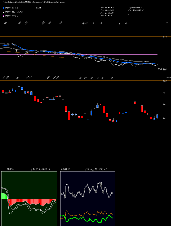
Task: Click the 'Pre O: 83.82' open value
Action: (x=107, y=7)
